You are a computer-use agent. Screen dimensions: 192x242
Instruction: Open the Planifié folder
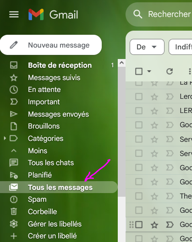pyautogui.click(x=40, y=175)
